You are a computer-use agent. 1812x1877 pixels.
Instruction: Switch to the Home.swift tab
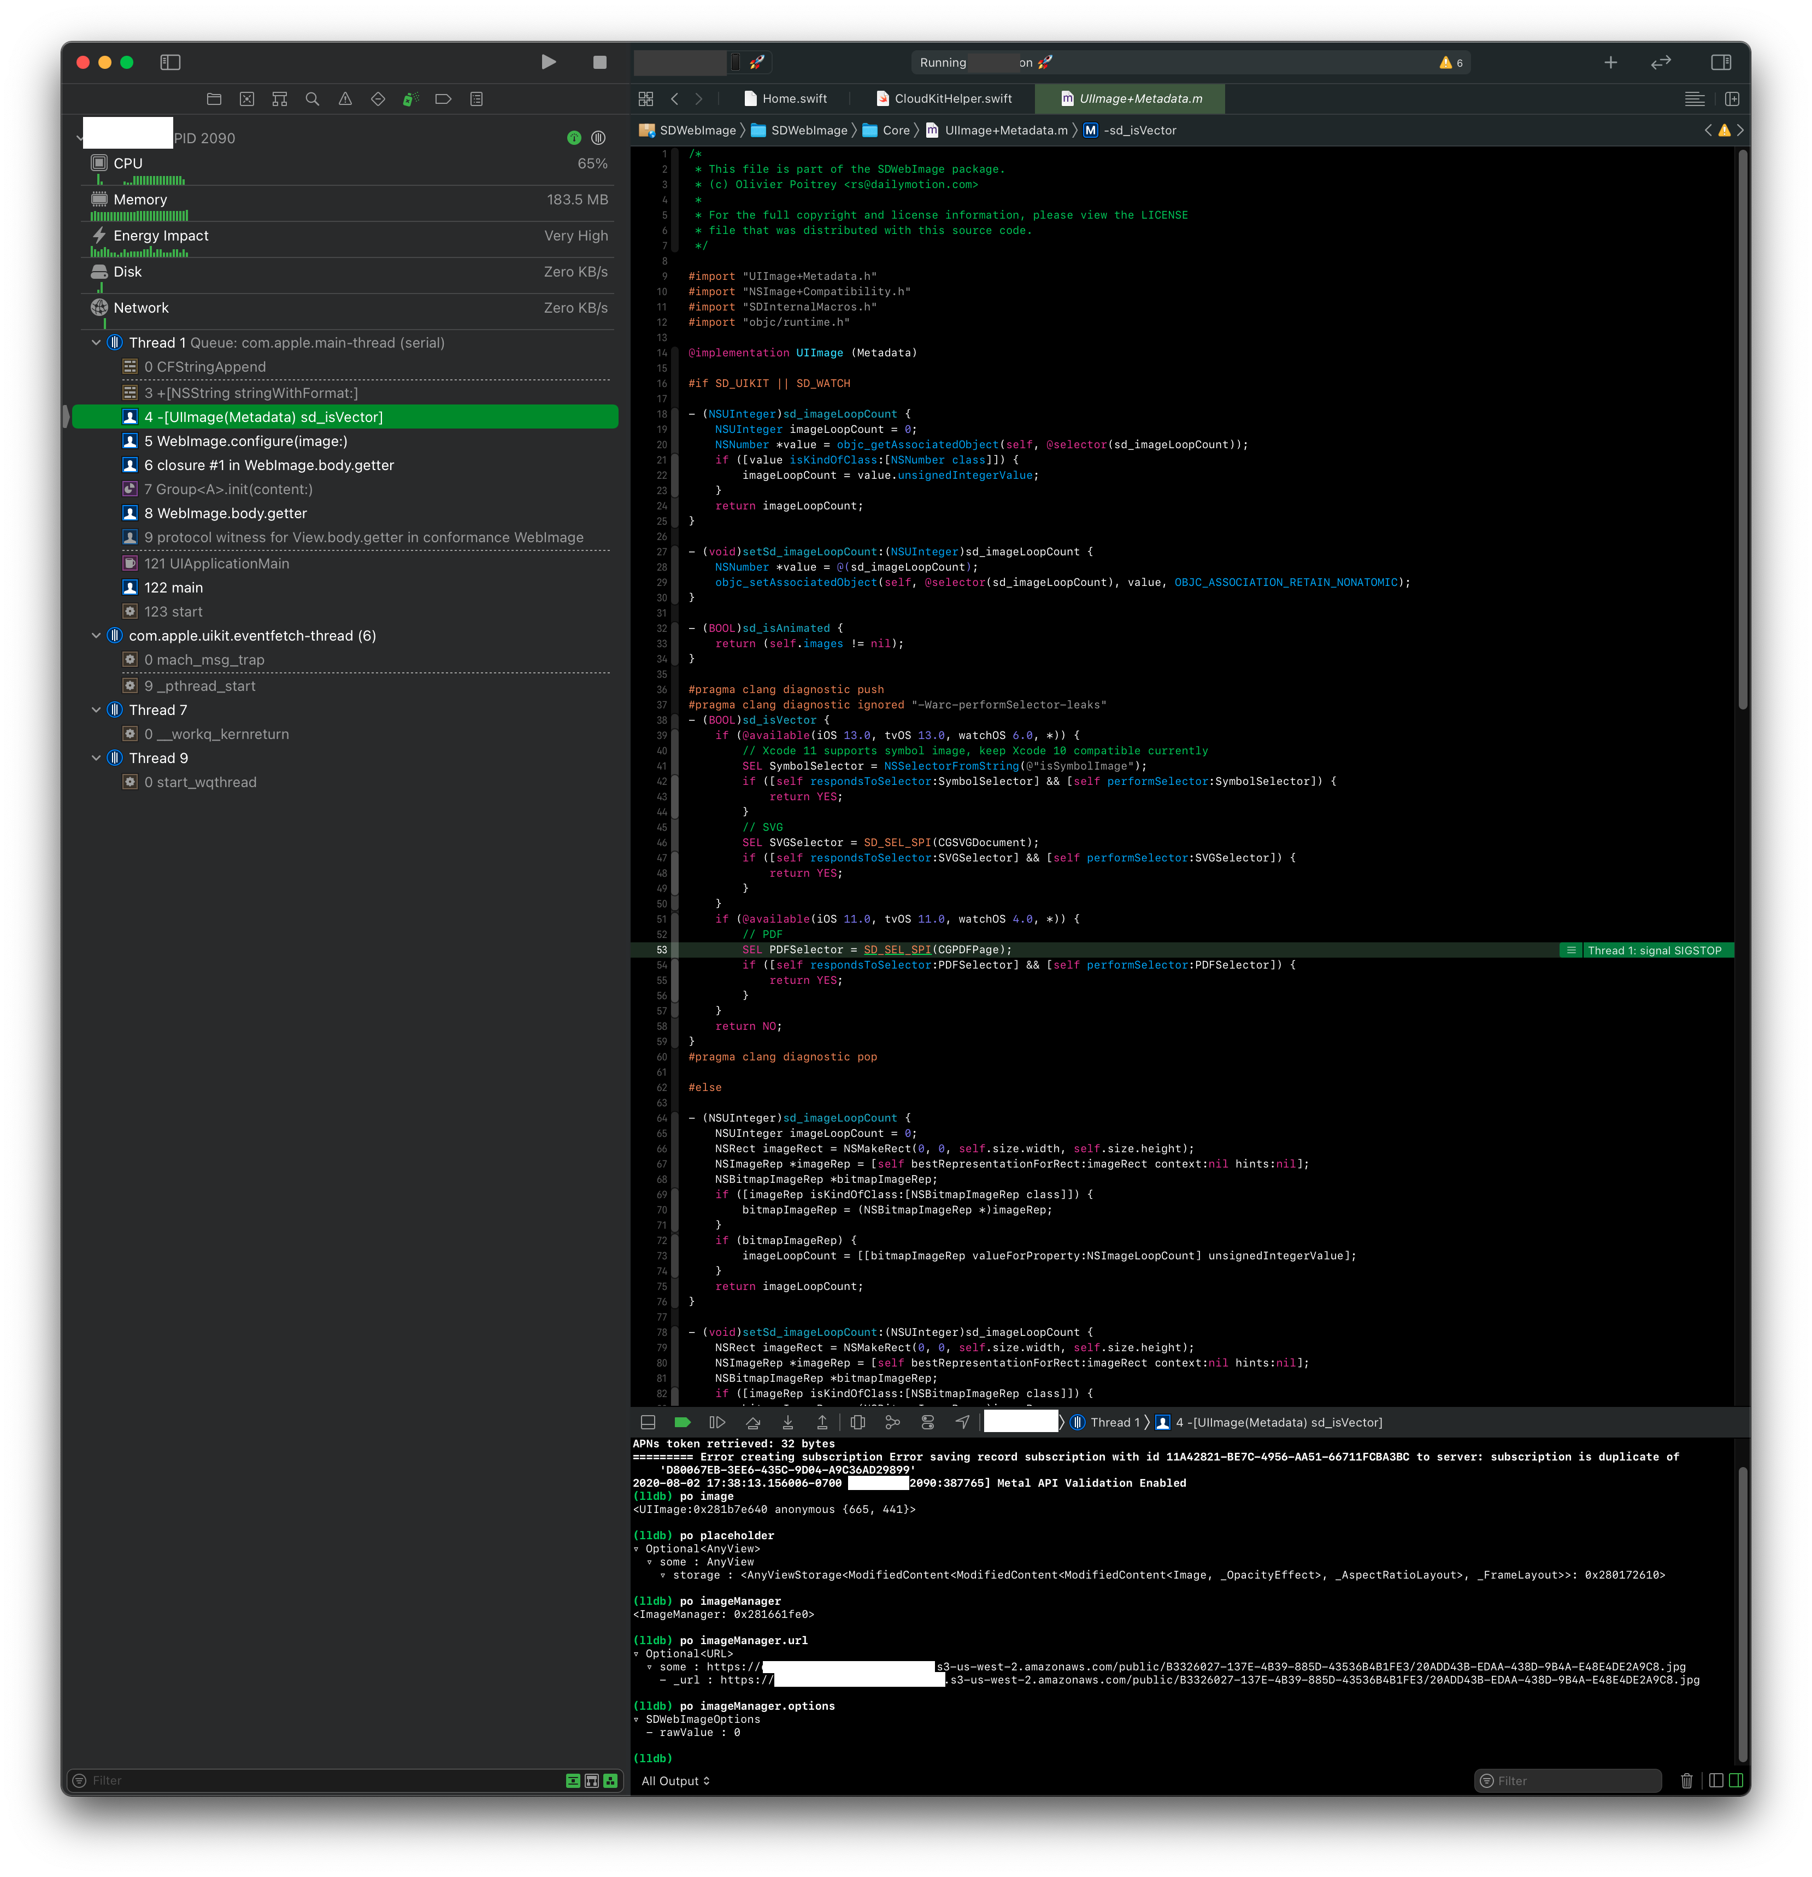[x=787, y=98]
